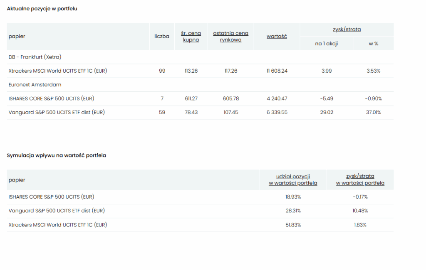Click Vanguard portfolio share 28.31%
The image size is (426, 270).
click(293, 211)
